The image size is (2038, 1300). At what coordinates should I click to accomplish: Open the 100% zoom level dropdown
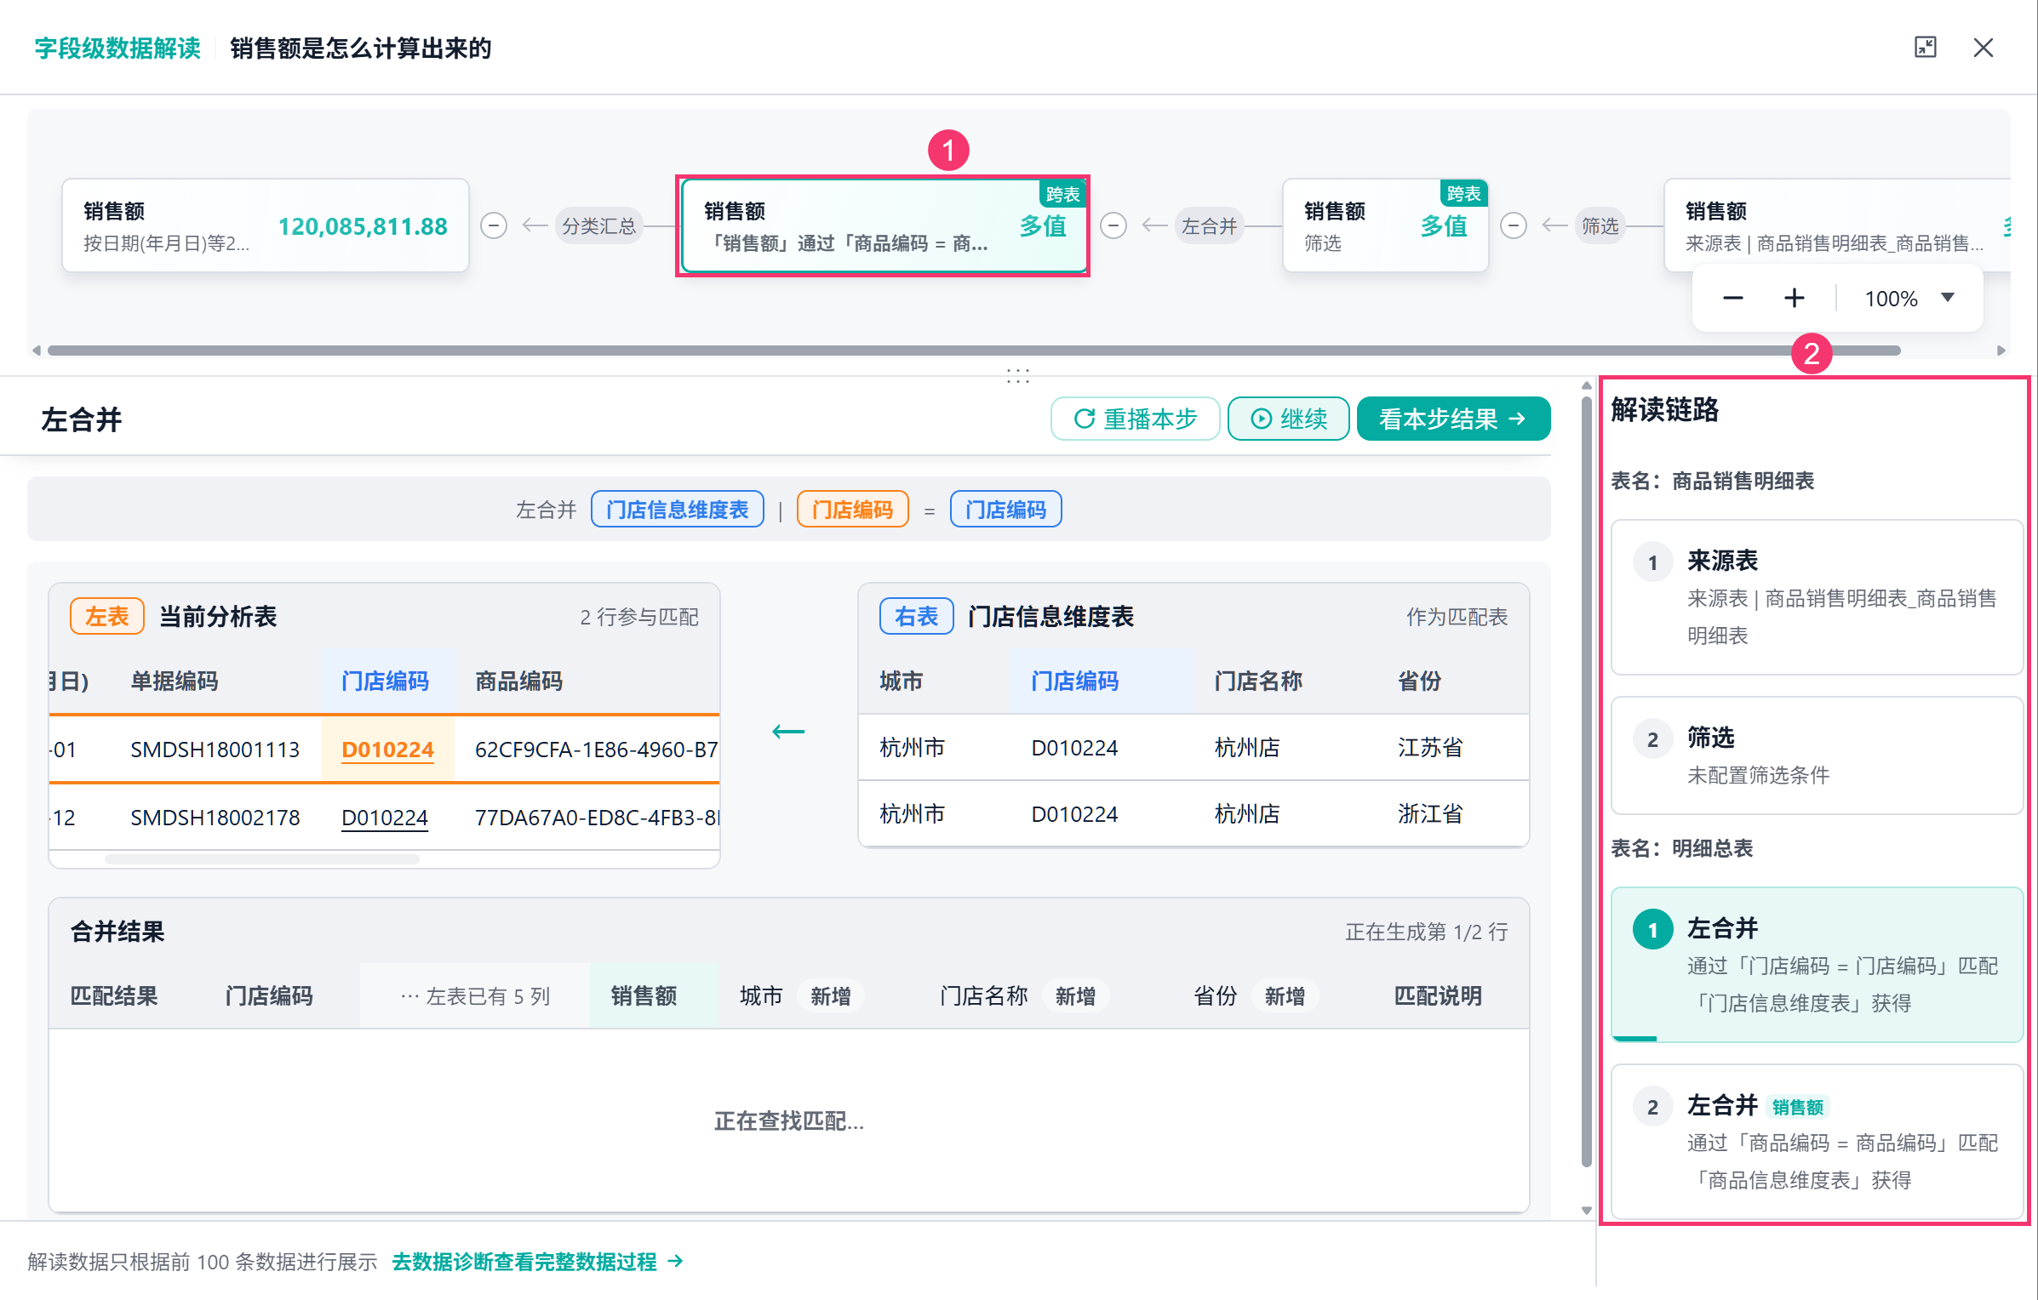point(1909,298)
